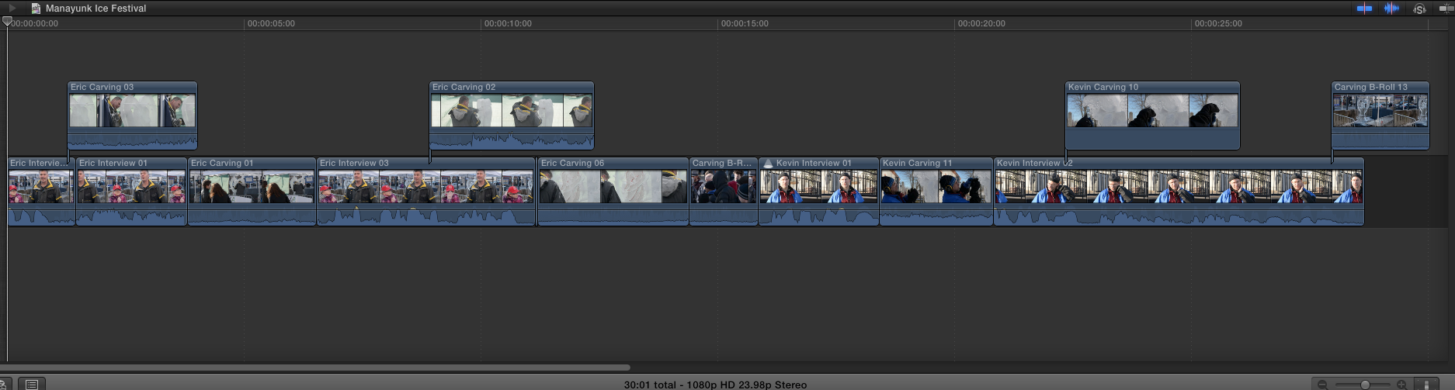Select the Carving B-R... storyline clip
The width and height of the screenshot is (1455, 390).
[724, 191]
